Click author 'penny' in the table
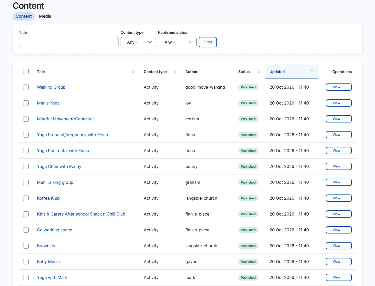The image size is (375, 286). (x=191, y=166)
